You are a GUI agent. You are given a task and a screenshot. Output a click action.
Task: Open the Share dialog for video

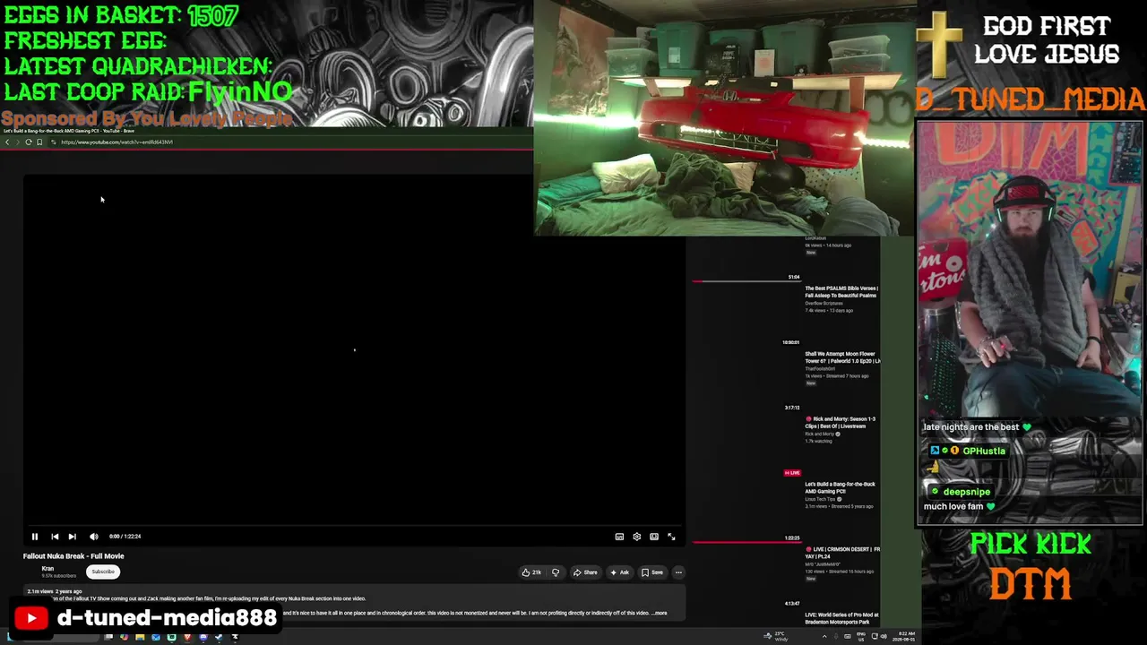tap(585, 572)
